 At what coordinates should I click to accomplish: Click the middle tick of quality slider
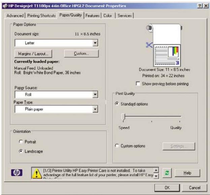pos(151,121)
